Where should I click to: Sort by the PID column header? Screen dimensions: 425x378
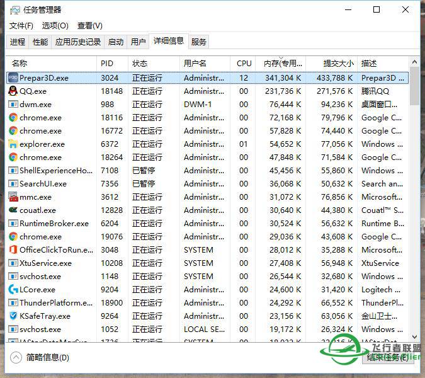112,64
